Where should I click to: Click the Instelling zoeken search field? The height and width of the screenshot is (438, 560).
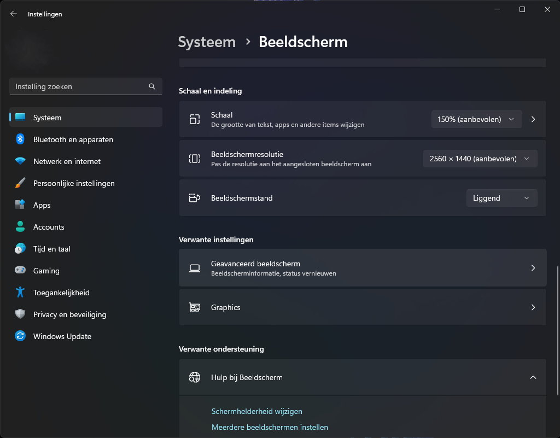(86, 86)
